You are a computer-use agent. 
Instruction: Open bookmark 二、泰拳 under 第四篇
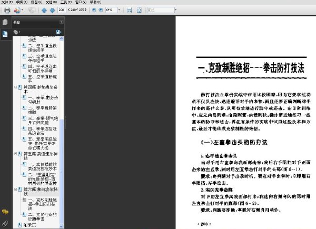tap(42, 110)
